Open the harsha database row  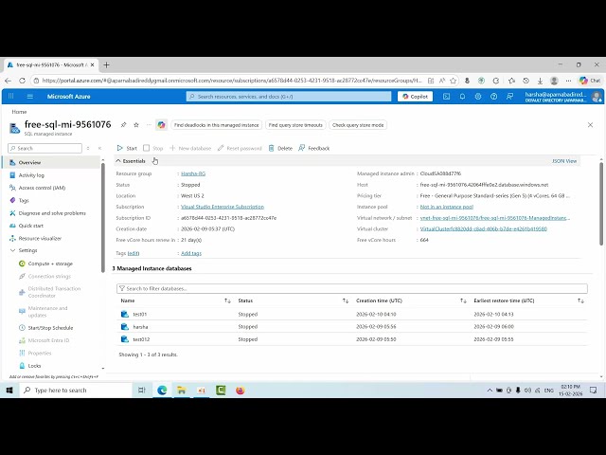[351, 326]
